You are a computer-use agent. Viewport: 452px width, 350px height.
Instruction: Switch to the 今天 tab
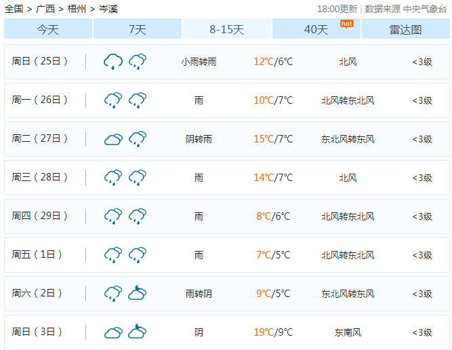click(x=48, y=29)
